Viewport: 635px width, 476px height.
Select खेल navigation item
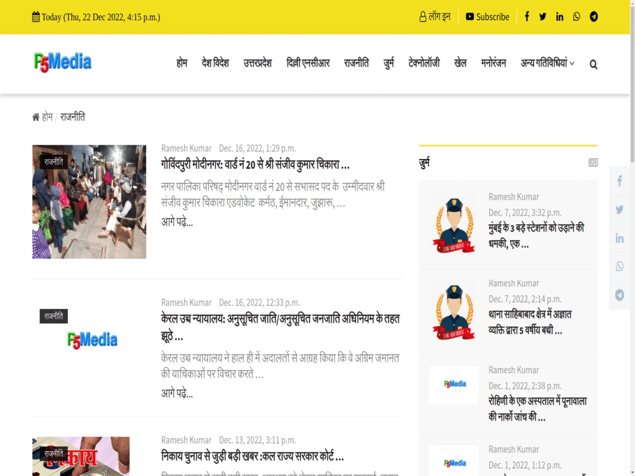[x=460, y=63]
